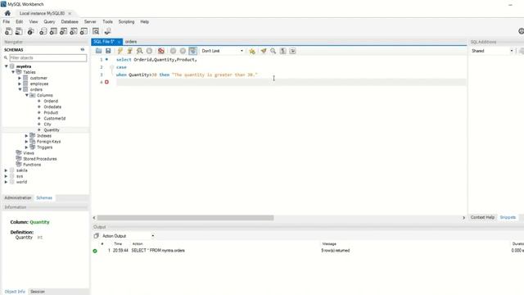This screenshot has width=524, height=295.
Task: Collapse the orders table
Action: (x=20, y=89)
